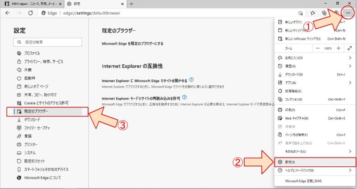The image size is (357, 189).
Task: Expand the 履歴 submenu arrow
Action: pyautogui.click(x=350, y=66)
